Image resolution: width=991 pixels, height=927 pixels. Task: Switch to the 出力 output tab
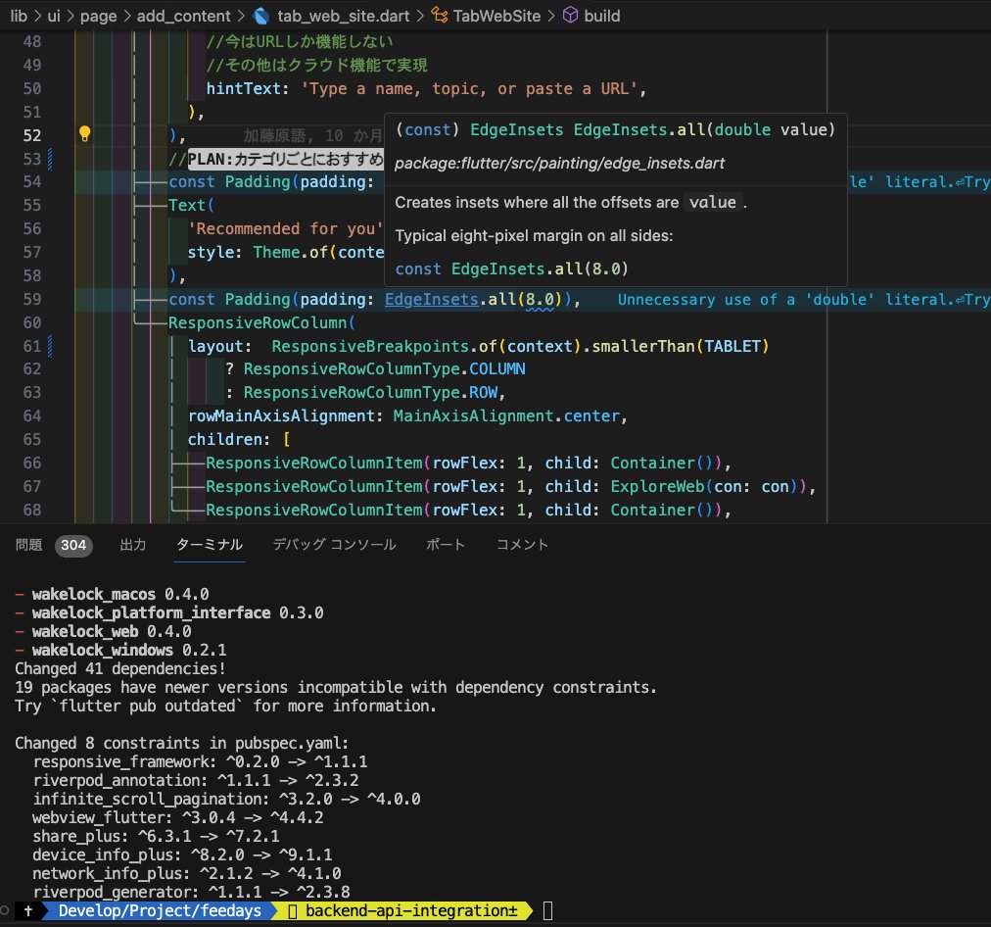pyautogui.click(x=133, y=545)
